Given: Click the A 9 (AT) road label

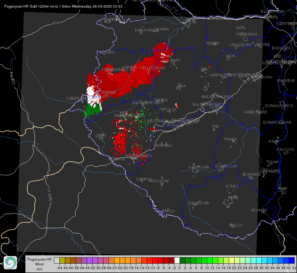Looking at the screenshot, I should click(12, 78).
